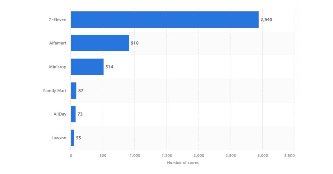Click the 514 value label
The width and height of the screenshot is (333, 174).
click(x=109, y=67)
